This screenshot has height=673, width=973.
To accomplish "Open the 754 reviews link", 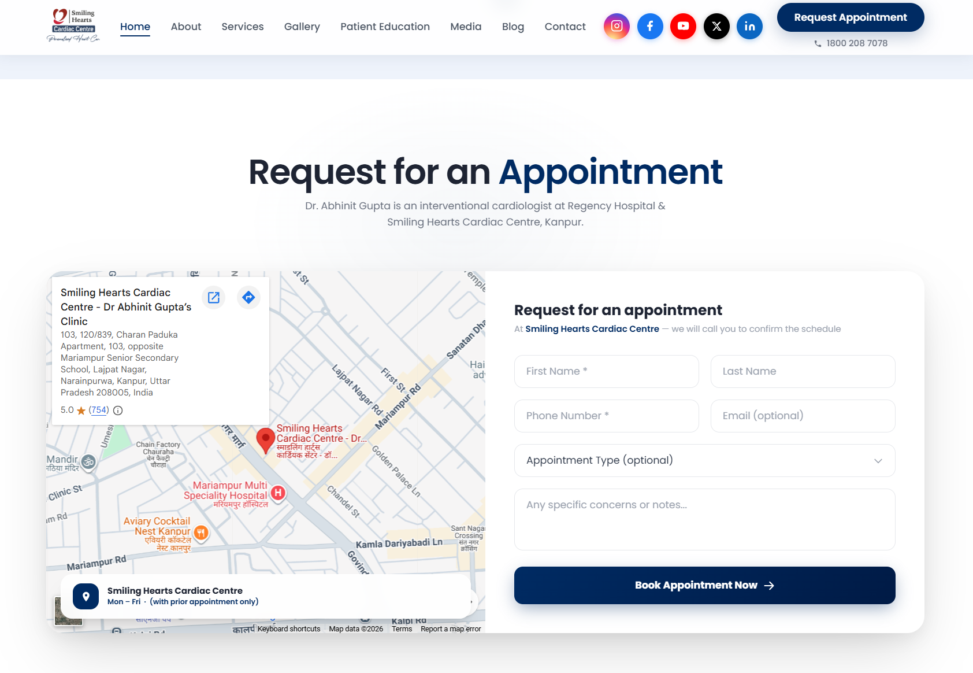I will click(99, 410).
